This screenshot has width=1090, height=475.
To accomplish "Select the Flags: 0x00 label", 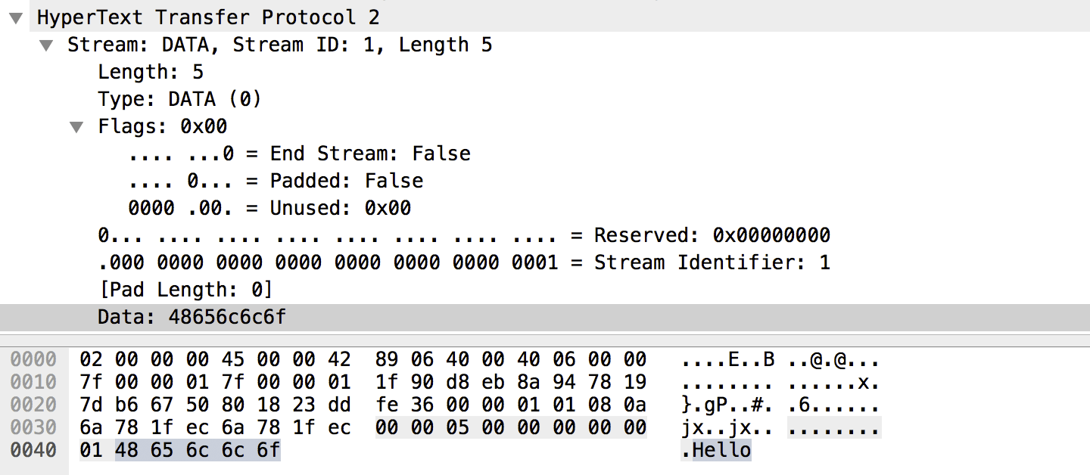I will point(162,126).
